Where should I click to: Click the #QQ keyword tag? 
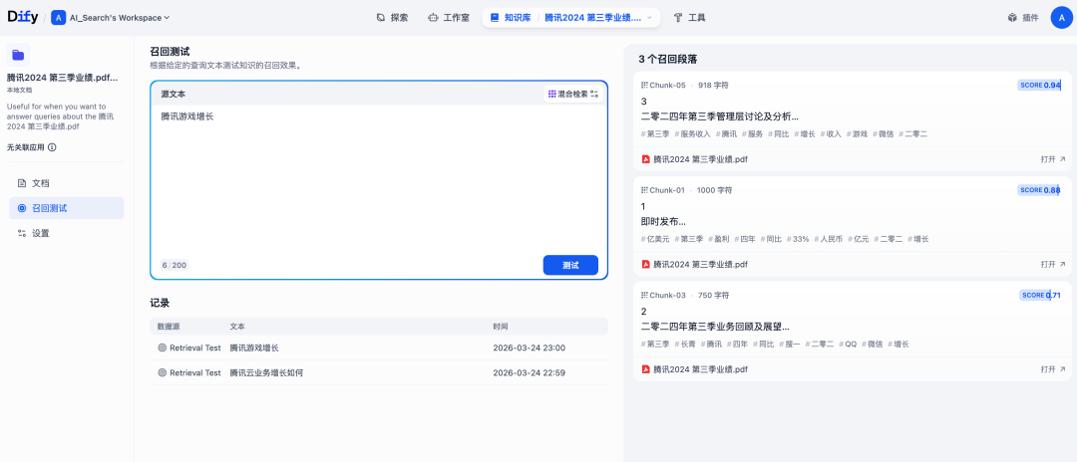point(847,345)
